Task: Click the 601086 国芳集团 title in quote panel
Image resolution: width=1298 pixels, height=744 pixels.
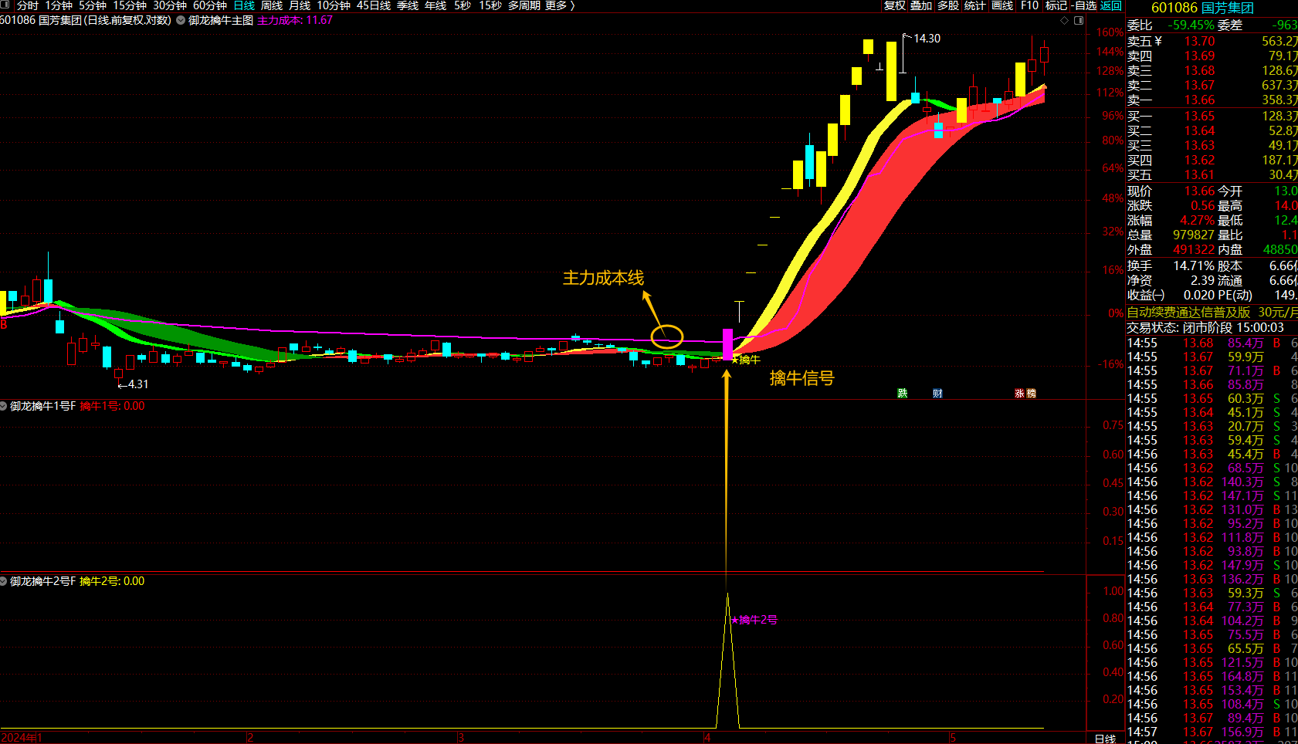Action: click(1202, 8)
